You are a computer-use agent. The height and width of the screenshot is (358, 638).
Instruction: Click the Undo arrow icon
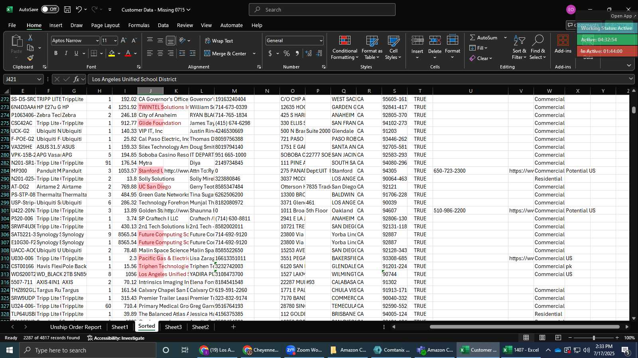pyautogui.click(x=79, y=10)
